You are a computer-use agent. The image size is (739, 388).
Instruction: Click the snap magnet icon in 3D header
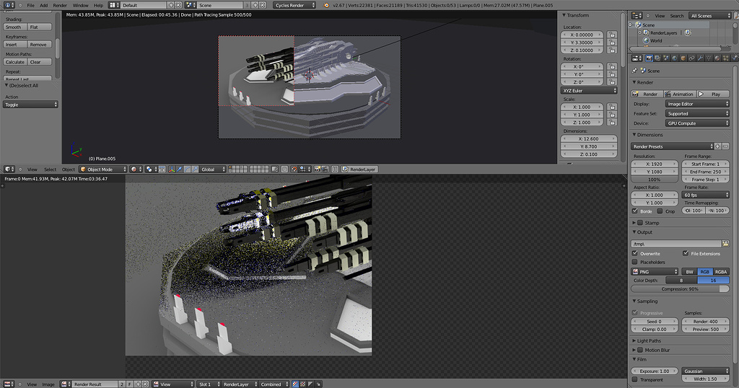tap(294, 169)
